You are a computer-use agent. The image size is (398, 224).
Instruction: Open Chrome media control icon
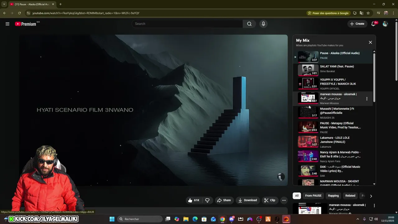pyautogui.click(x=378, y=13)
